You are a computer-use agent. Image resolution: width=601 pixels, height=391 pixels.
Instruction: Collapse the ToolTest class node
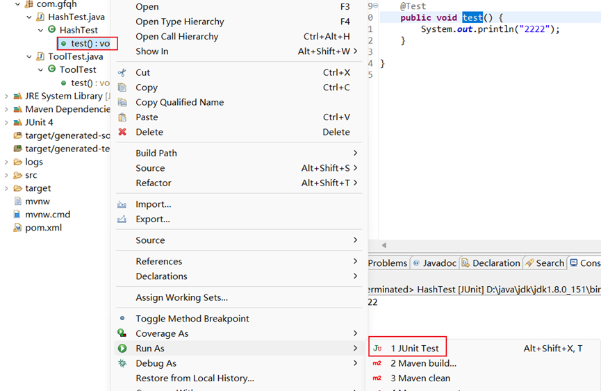[x=40, y=69]
